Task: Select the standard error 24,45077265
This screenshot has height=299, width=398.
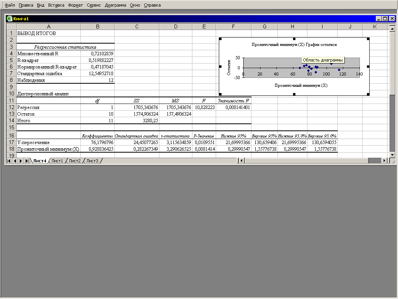Action: click(x=137, y=142)
